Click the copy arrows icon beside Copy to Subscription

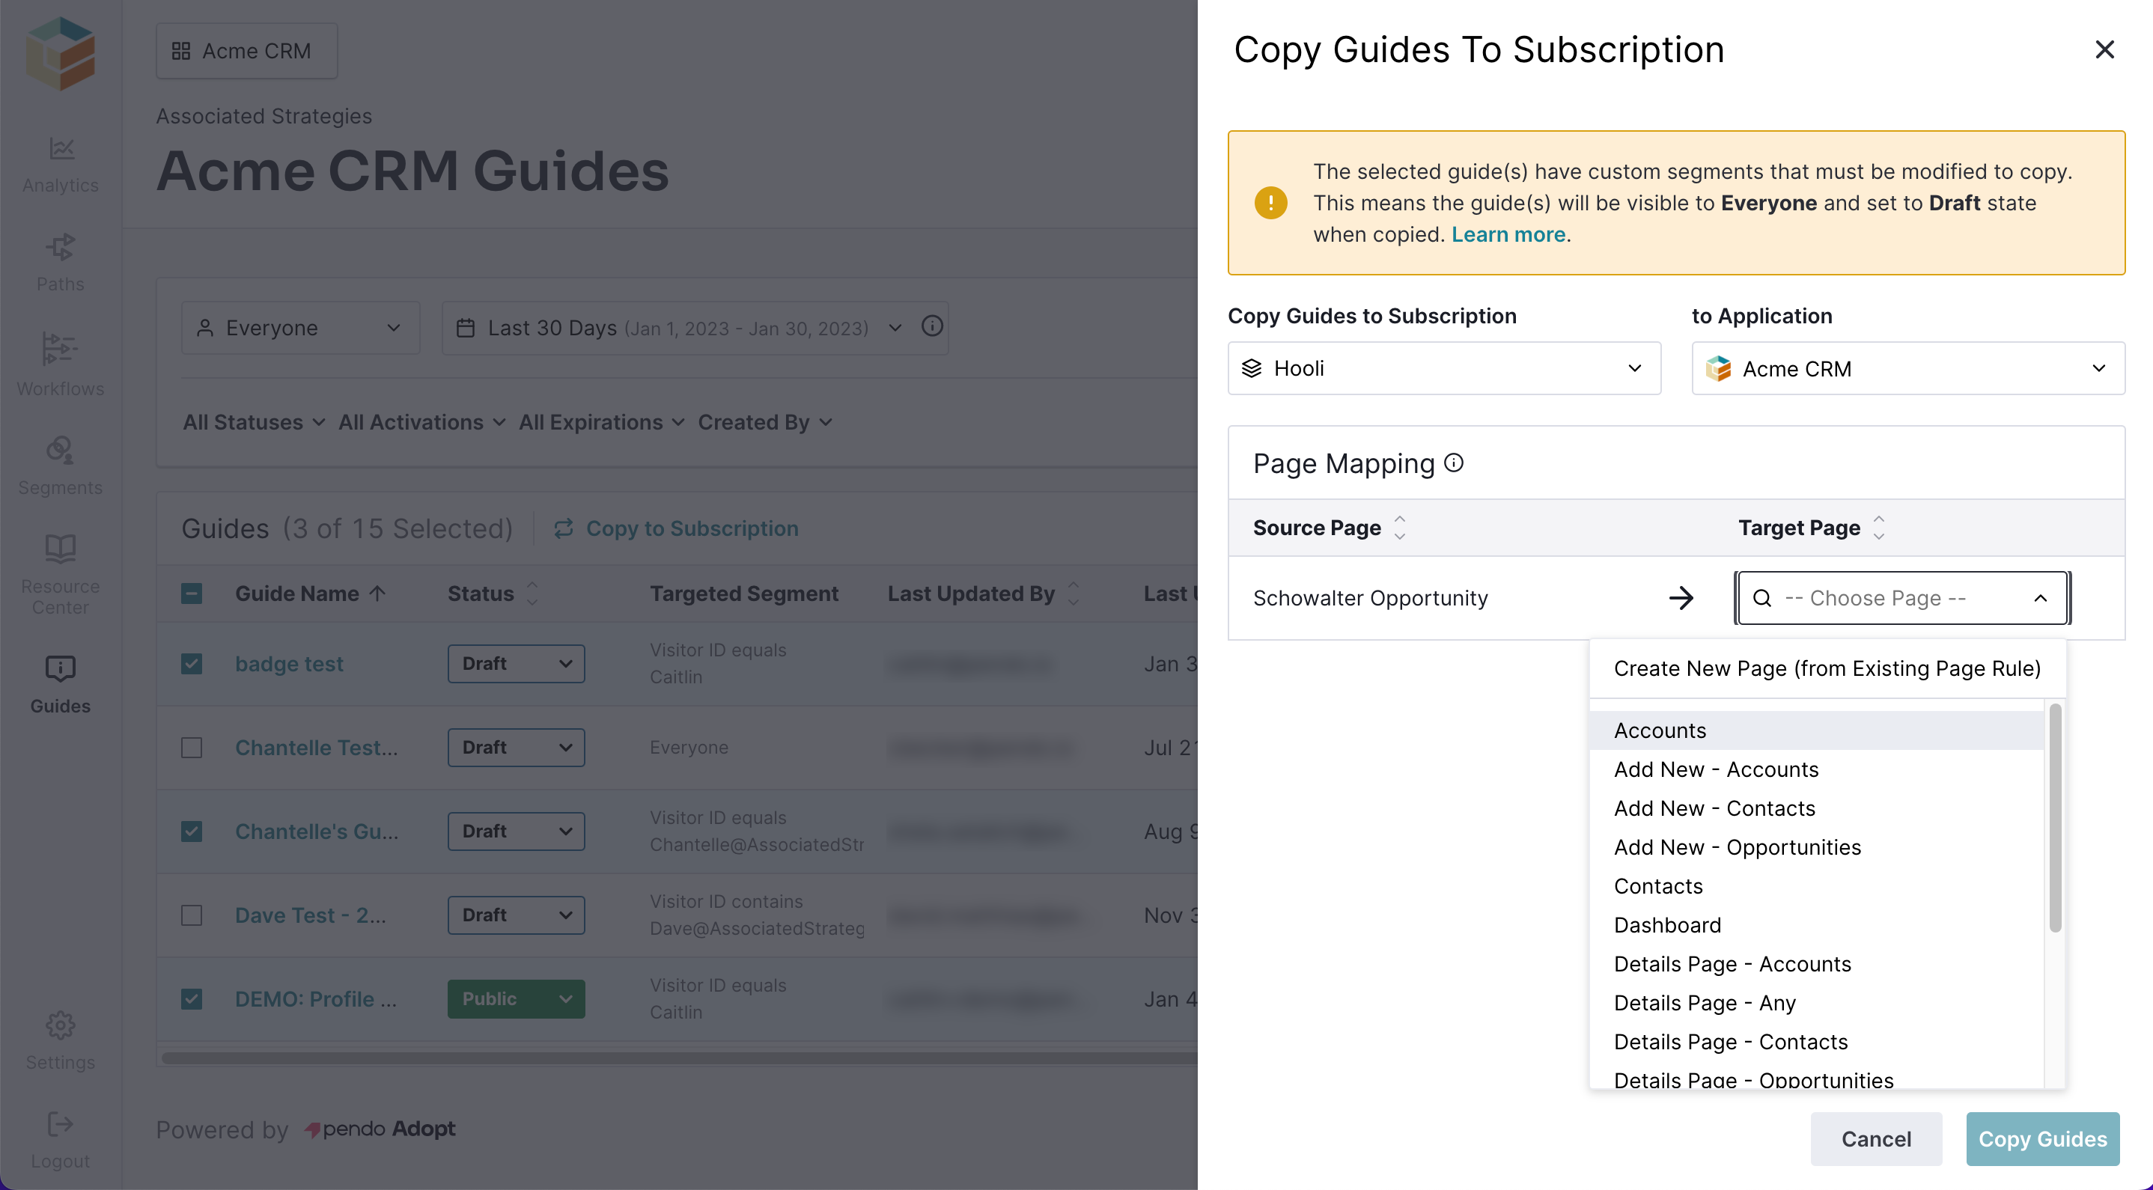[x=563, y=528]
